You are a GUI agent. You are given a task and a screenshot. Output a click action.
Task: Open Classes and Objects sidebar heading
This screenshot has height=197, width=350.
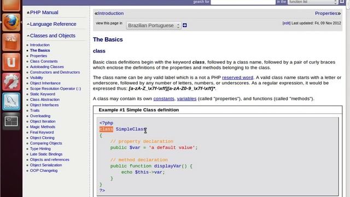point(52,36)
